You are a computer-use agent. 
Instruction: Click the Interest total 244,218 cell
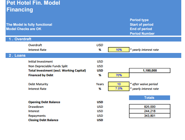tap(150, 111)
